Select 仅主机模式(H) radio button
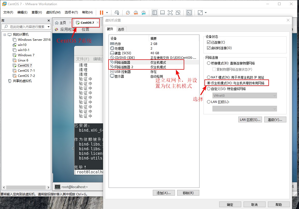Screen dimensions: 299x209 pyautogui.click(x=209, y=83)
